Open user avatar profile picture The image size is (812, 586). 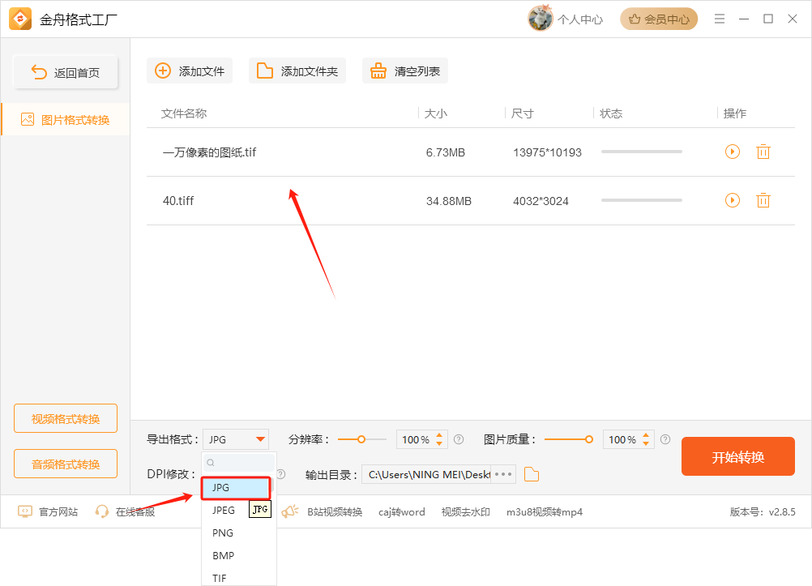541,19
